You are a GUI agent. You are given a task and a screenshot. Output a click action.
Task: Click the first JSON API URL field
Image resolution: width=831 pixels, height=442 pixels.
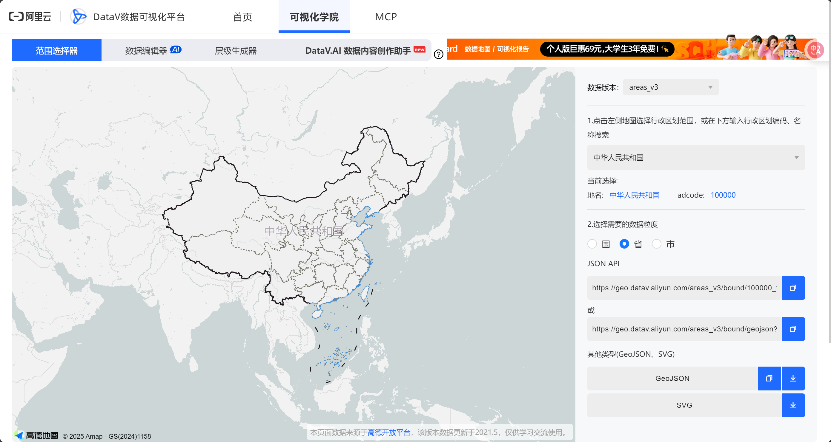click(684, 288)
